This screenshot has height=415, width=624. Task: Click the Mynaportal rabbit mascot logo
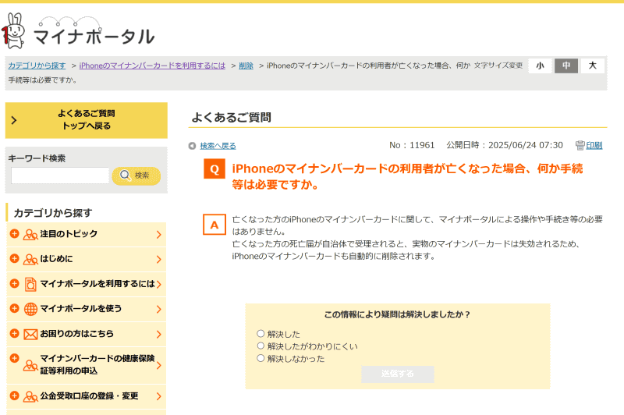pyautogui.click(x=13, y=31)
